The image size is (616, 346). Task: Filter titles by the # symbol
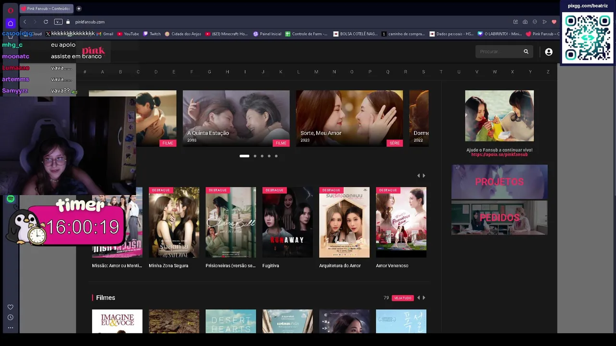85,72
